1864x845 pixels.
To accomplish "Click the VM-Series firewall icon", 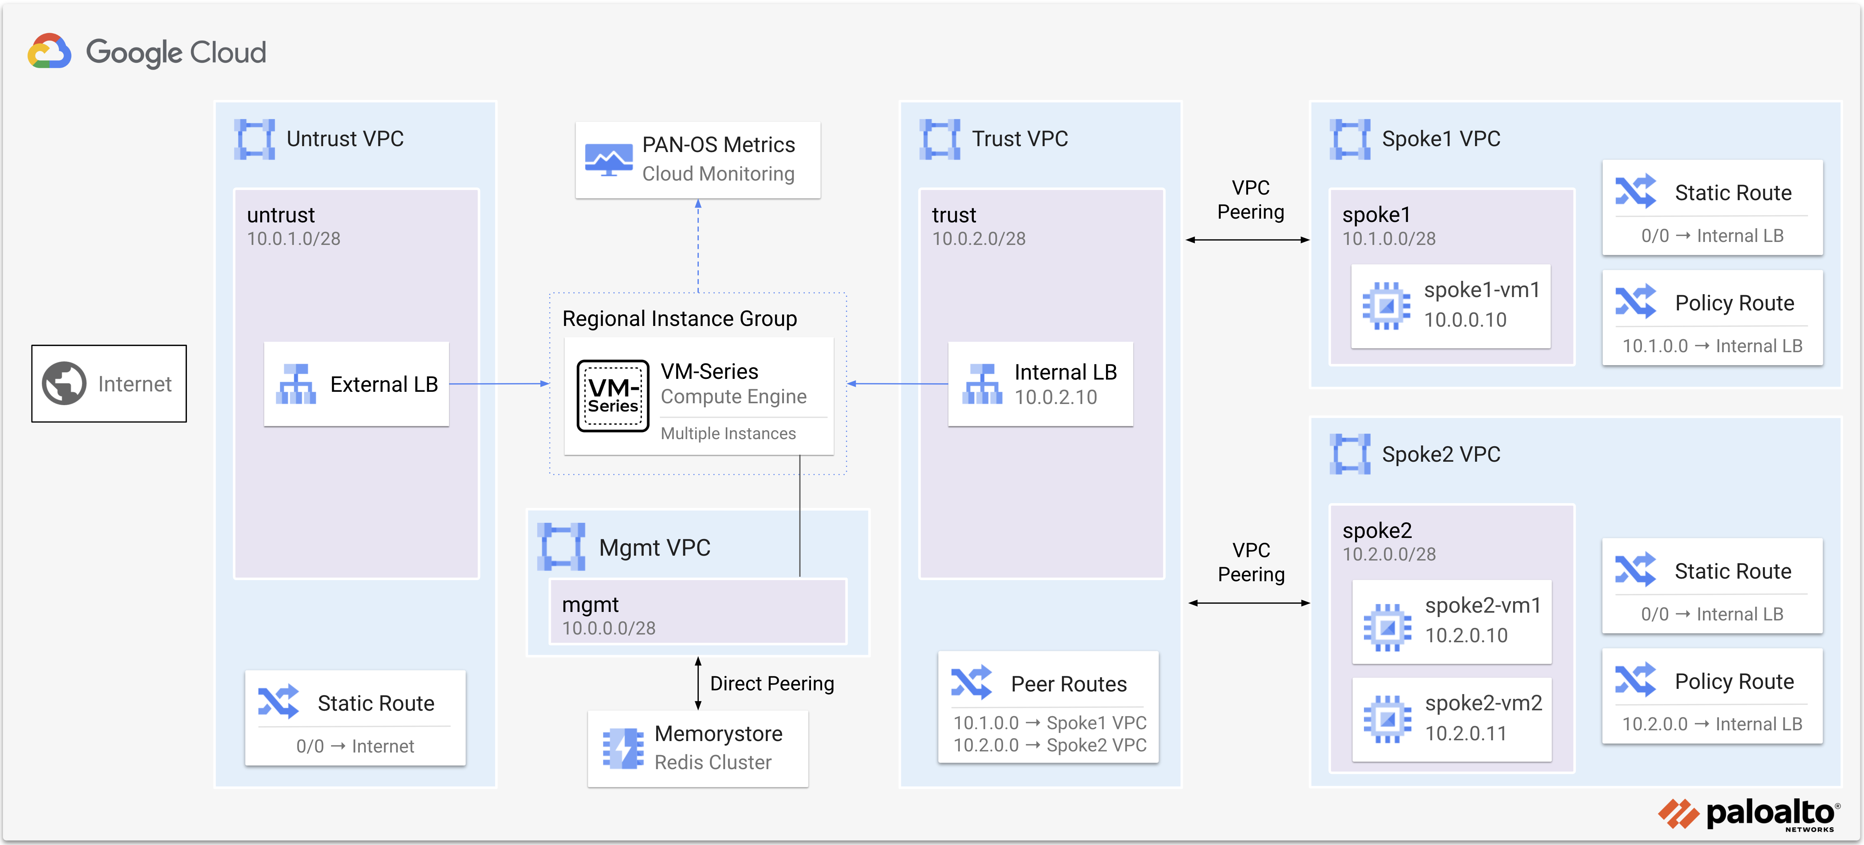I will point(613,396).
